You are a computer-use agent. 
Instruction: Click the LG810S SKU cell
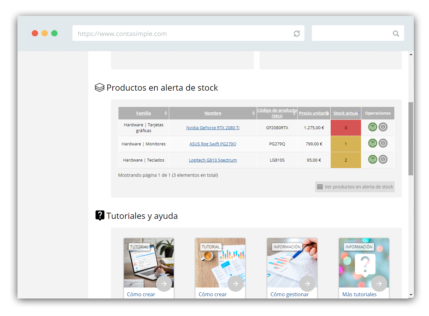277,160
